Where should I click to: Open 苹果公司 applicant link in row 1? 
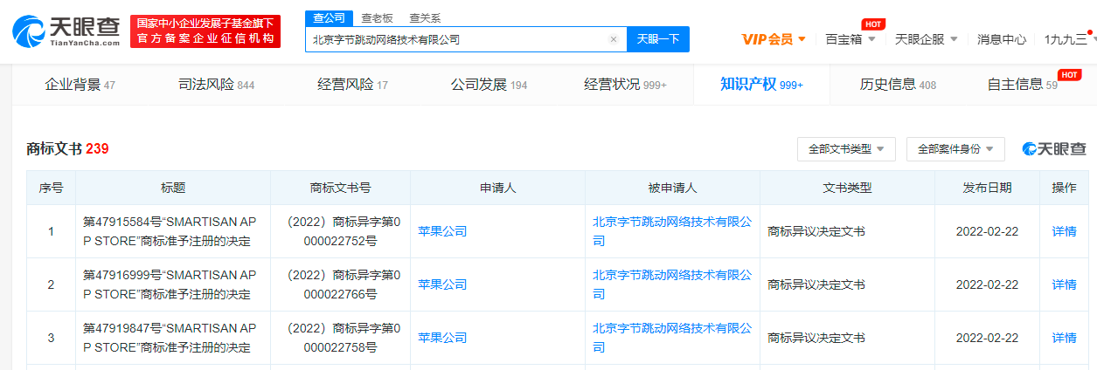tap(442, 231)
